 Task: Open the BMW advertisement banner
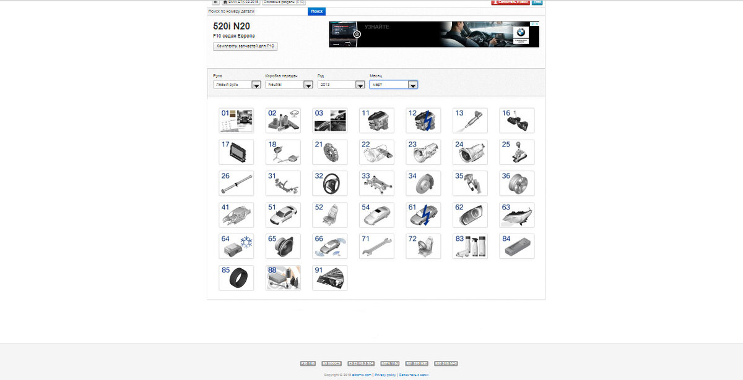(434, 35)
